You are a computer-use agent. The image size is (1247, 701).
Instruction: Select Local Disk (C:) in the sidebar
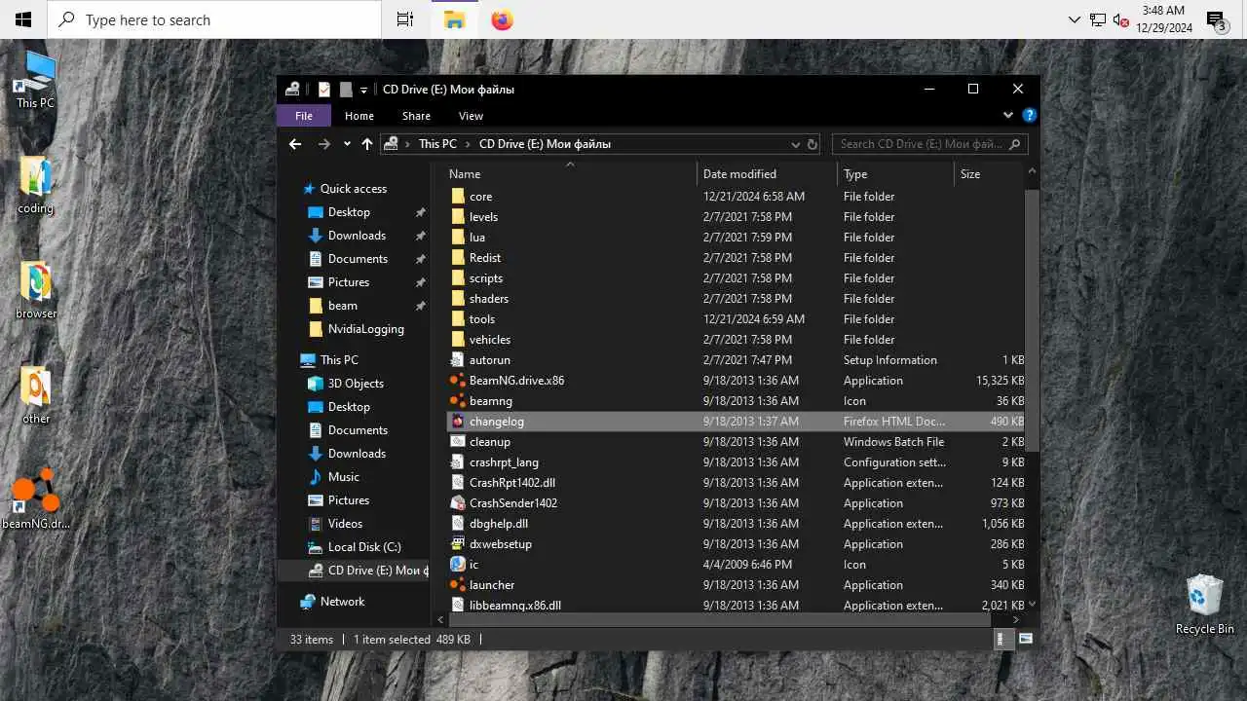pyautogui.click(x=364, y=547)
